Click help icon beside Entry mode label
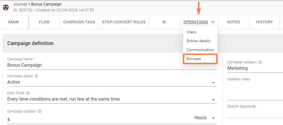Screen dimensions: 283x125 28,93
